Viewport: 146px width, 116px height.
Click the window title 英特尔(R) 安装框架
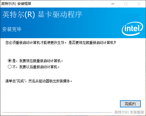[16, 4]
